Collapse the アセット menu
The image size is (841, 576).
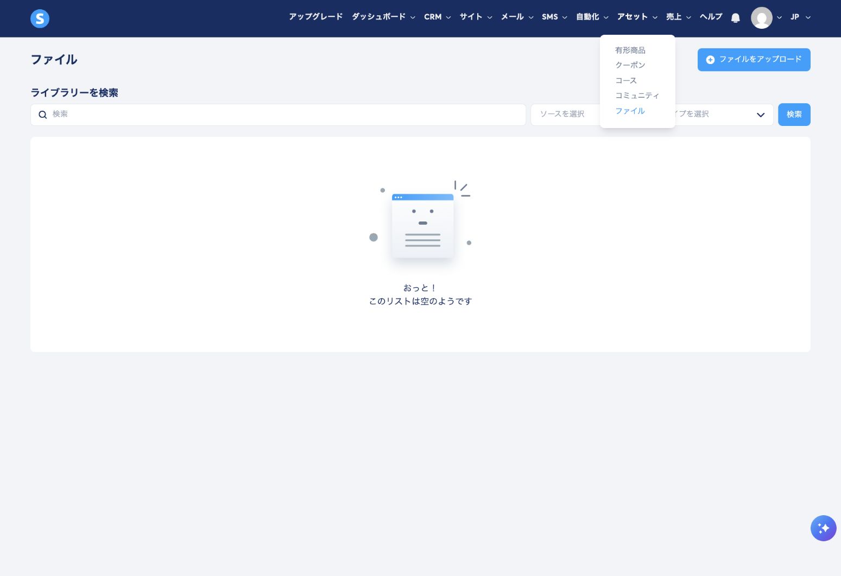coord(637,17)
